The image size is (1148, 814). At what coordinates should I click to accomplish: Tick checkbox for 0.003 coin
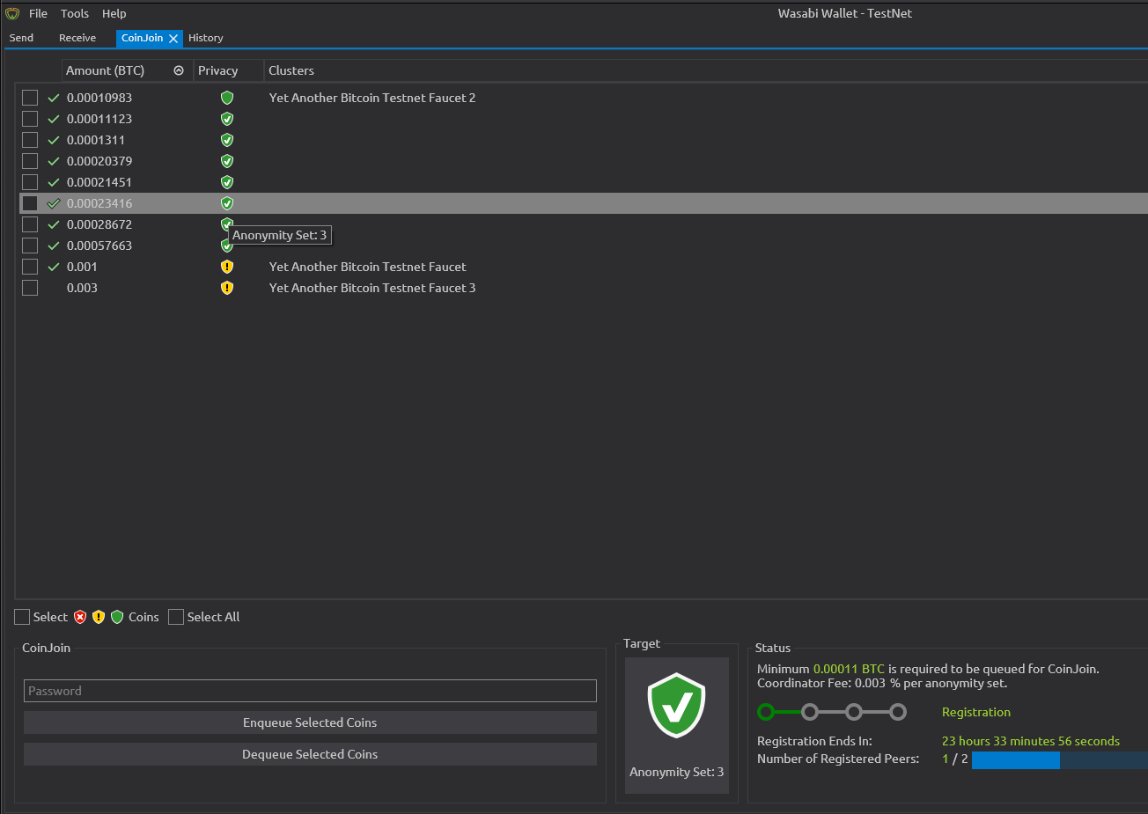pos(30,288)
